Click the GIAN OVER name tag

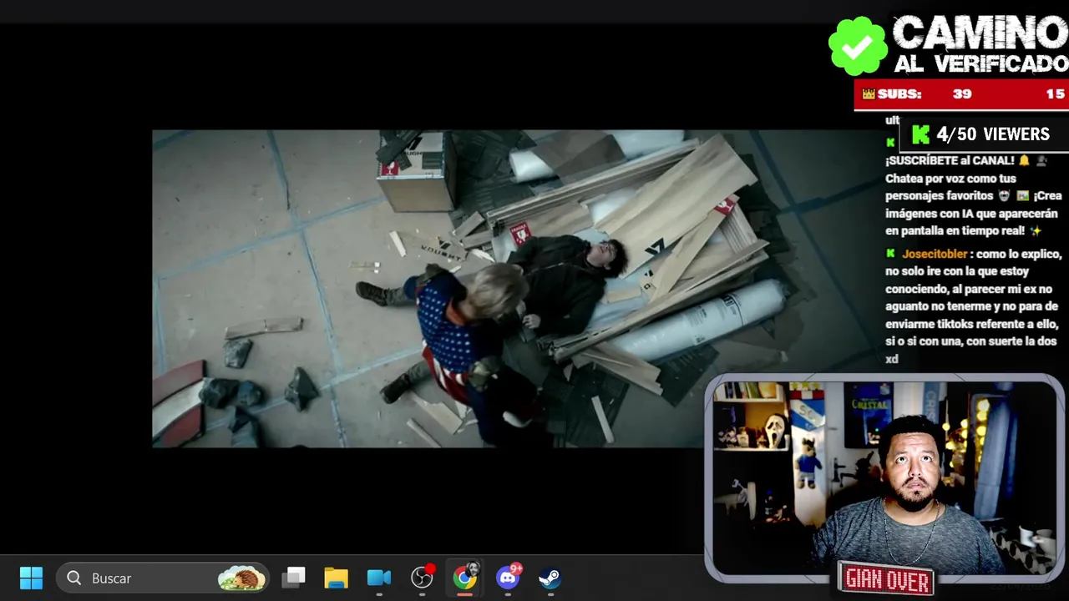[887, 578]
